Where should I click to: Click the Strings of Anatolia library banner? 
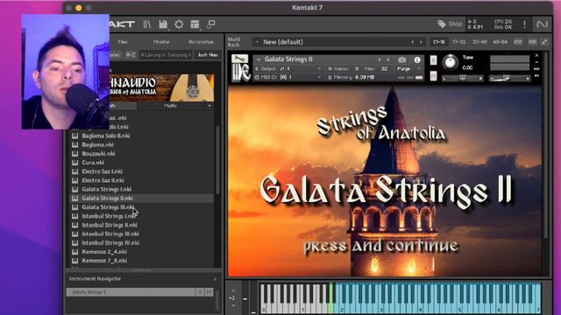(x=161, y=87)
